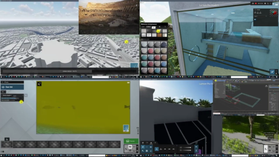Screen dimensions: 279x157
Task: Click the undo arrow in build toolbar
Action: pos(196,147)
